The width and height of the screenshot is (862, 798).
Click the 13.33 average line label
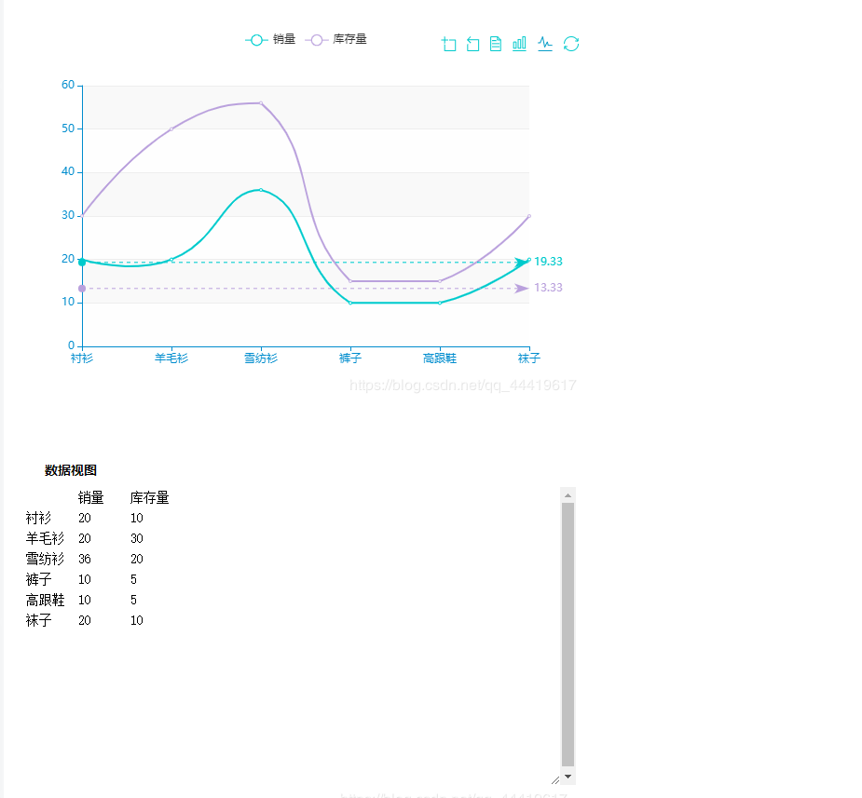point(549,288)
